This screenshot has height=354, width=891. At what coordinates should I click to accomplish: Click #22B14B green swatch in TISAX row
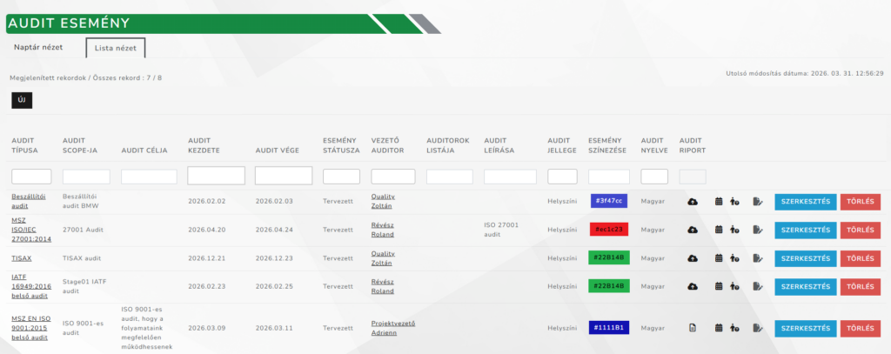pos(608,258)
